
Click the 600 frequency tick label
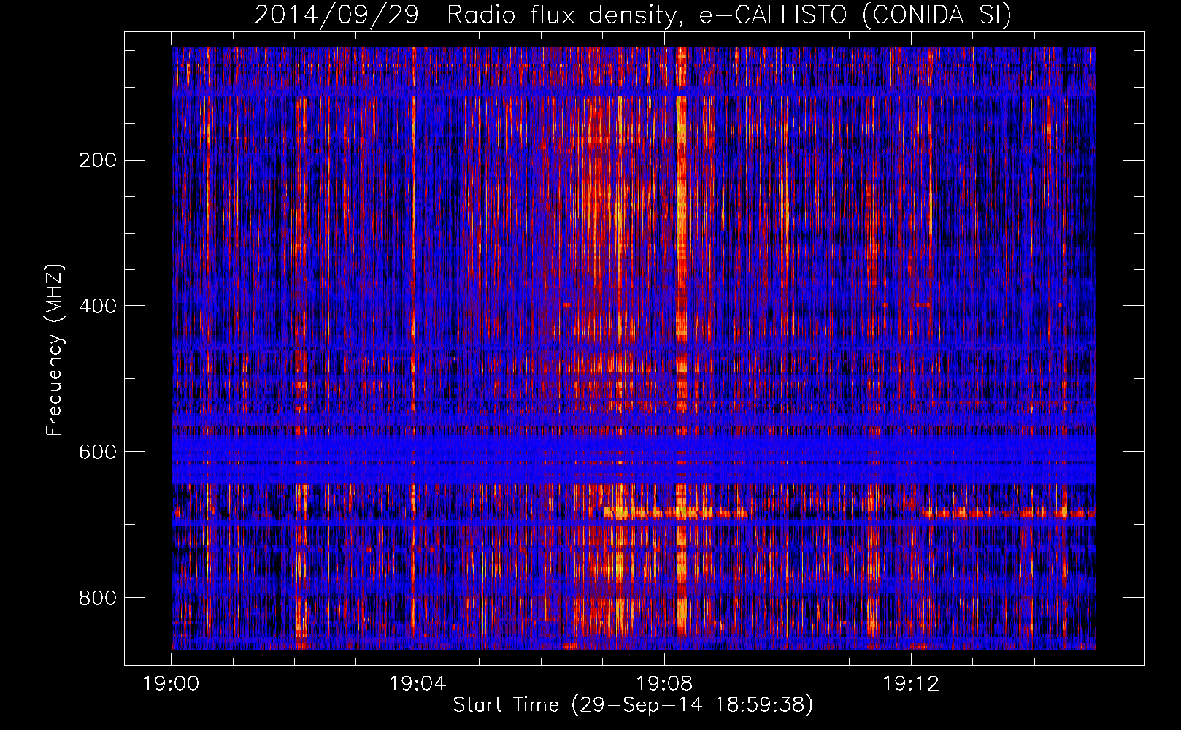[x=98, y=452]
